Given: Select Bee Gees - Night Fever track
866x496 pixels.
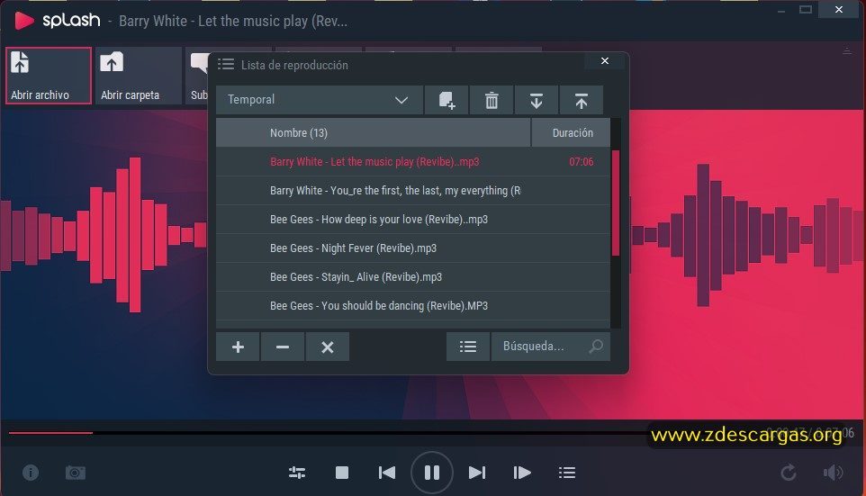Looking at the screenshot, I should click(x=413, y=248).
